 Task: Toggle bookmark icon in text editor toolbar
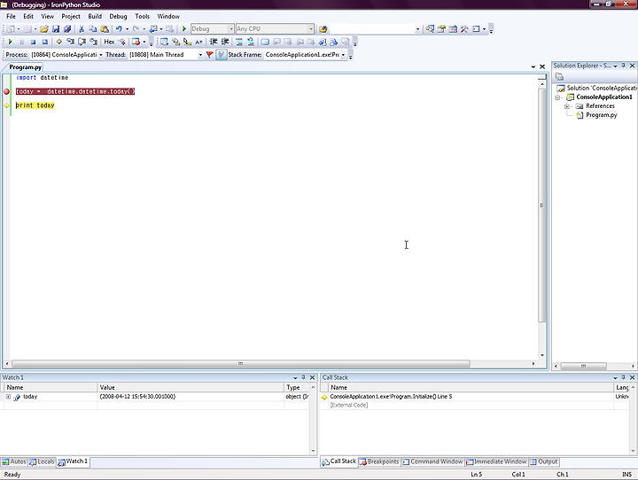(x=265, y=42)
